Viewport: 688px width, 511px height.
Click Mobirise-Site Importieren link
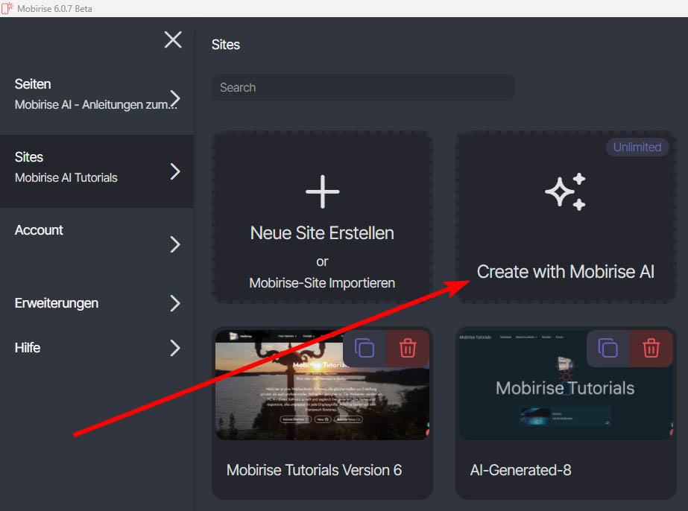click(x=322, y=283)
